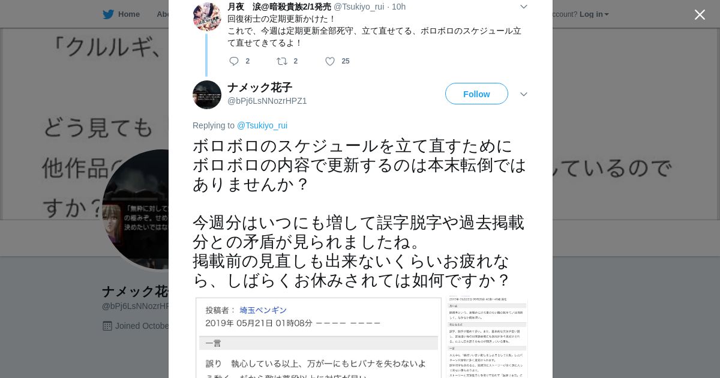Click calendar icon beside Joined October
Image resolution: width=720 pixels, height=378 pixels.
107,326
